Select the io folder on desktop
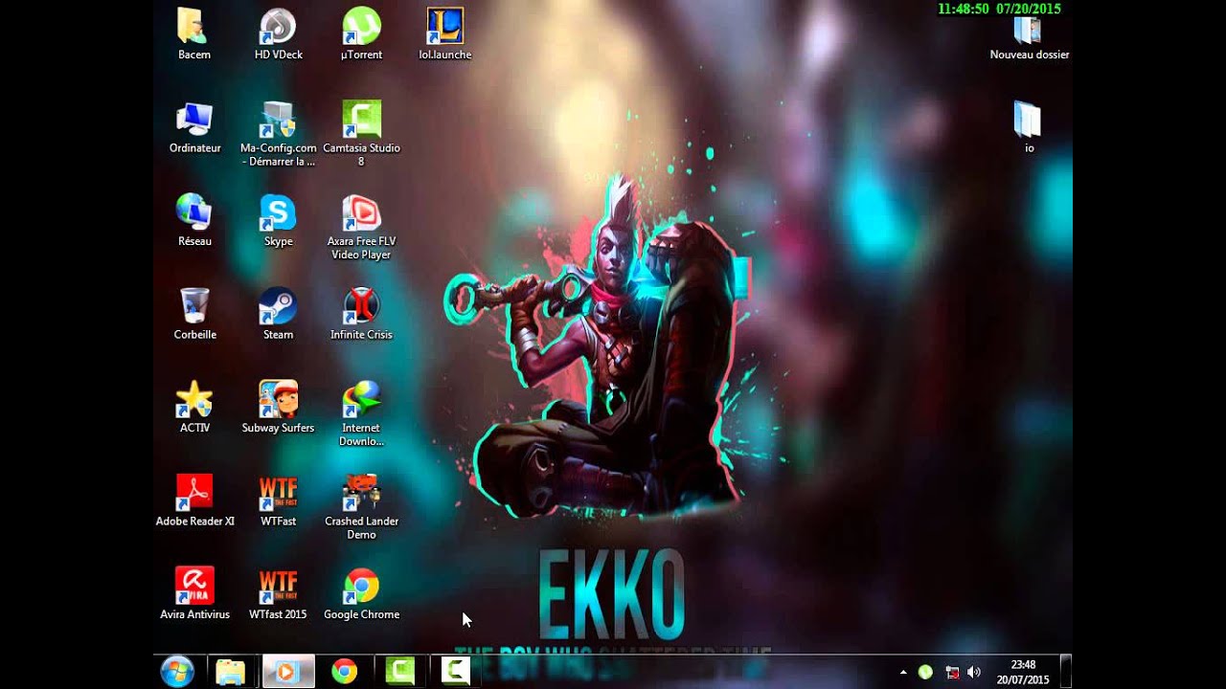Screen dimensions: 1226x689 coord(1029,127)
